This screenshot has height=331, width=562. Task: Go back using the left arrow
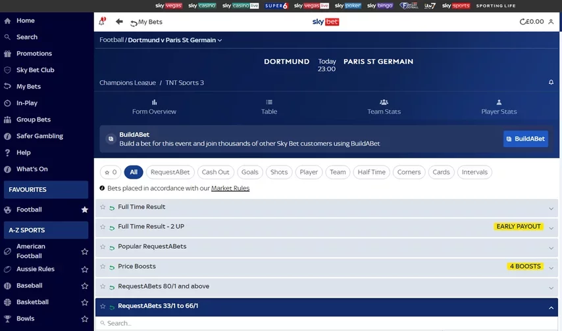pyautogui.click(x=119, y=22)
